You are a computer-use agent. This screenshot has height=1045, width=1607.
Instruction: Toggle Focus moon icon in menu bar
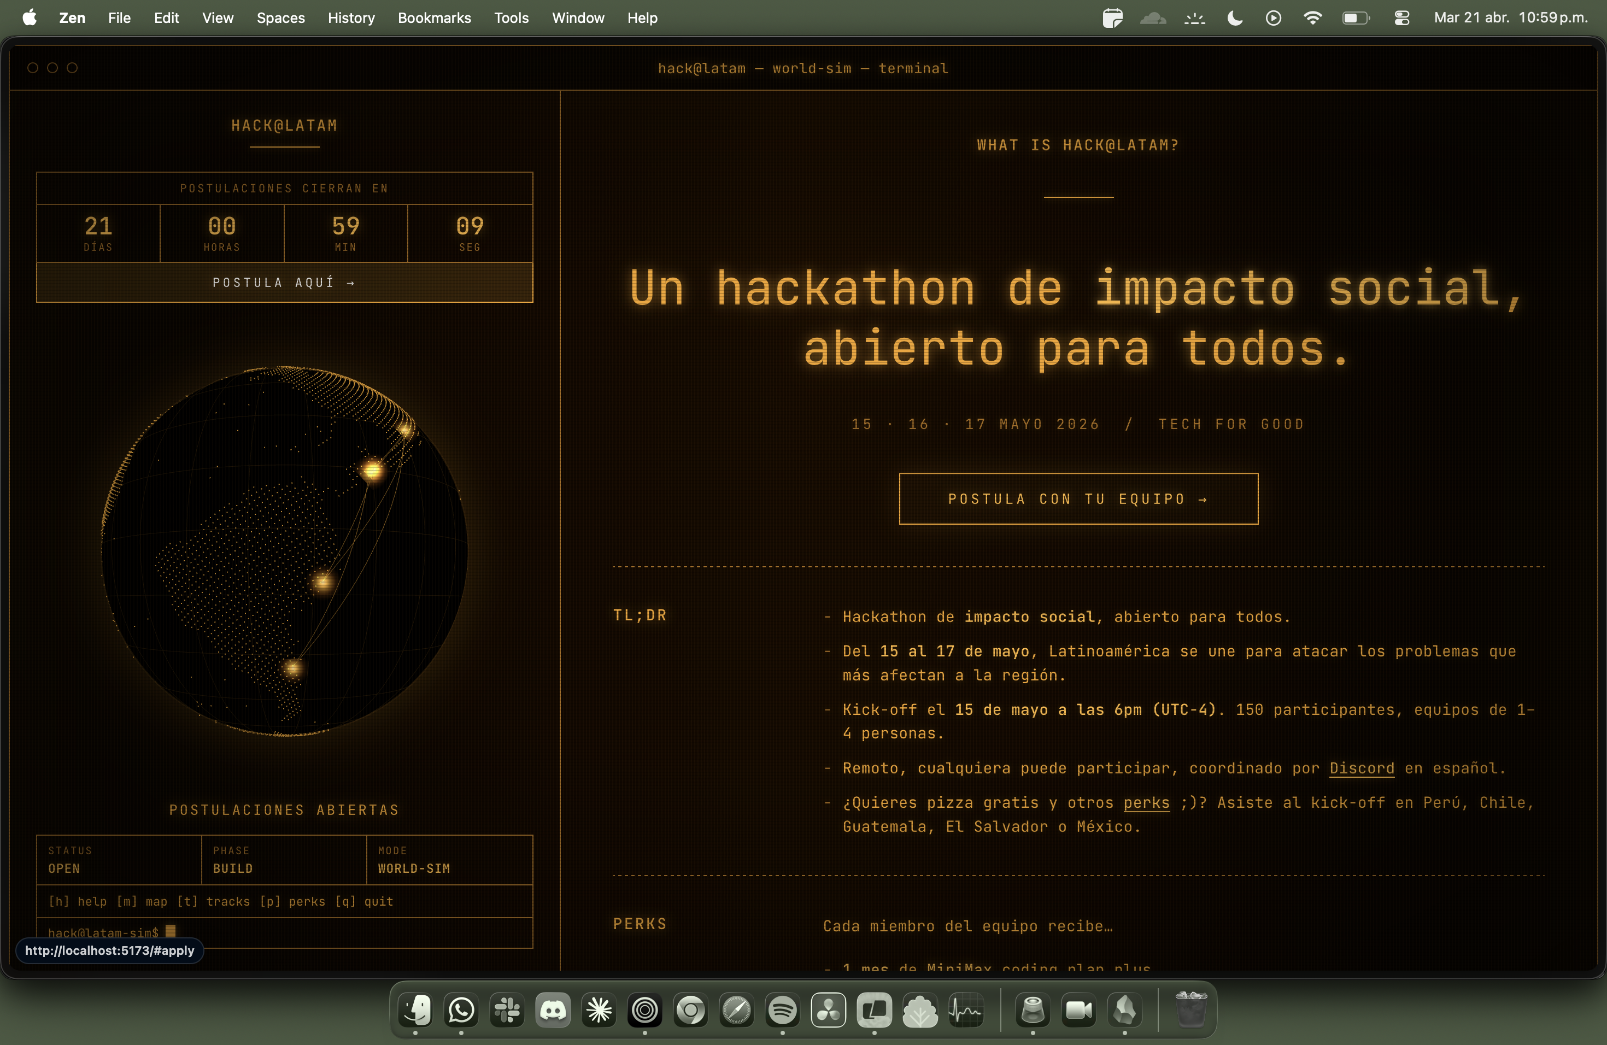click(x=1234, y=18)
